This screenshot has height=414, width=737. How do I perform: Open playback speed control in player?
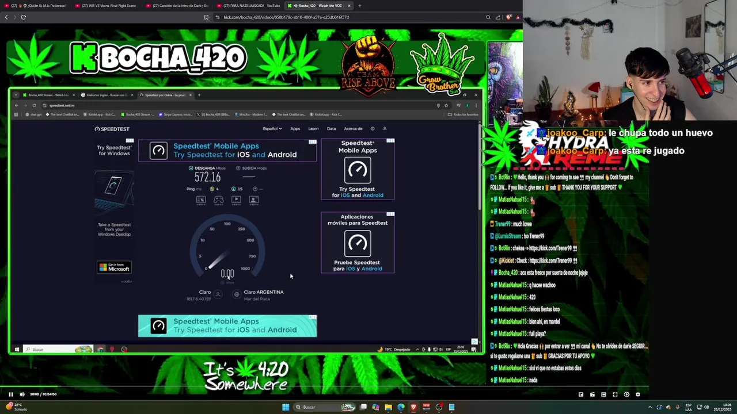point(626,394)
